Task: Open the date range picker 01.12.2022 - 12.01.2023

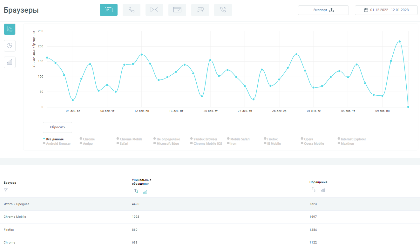Action: 386,10
